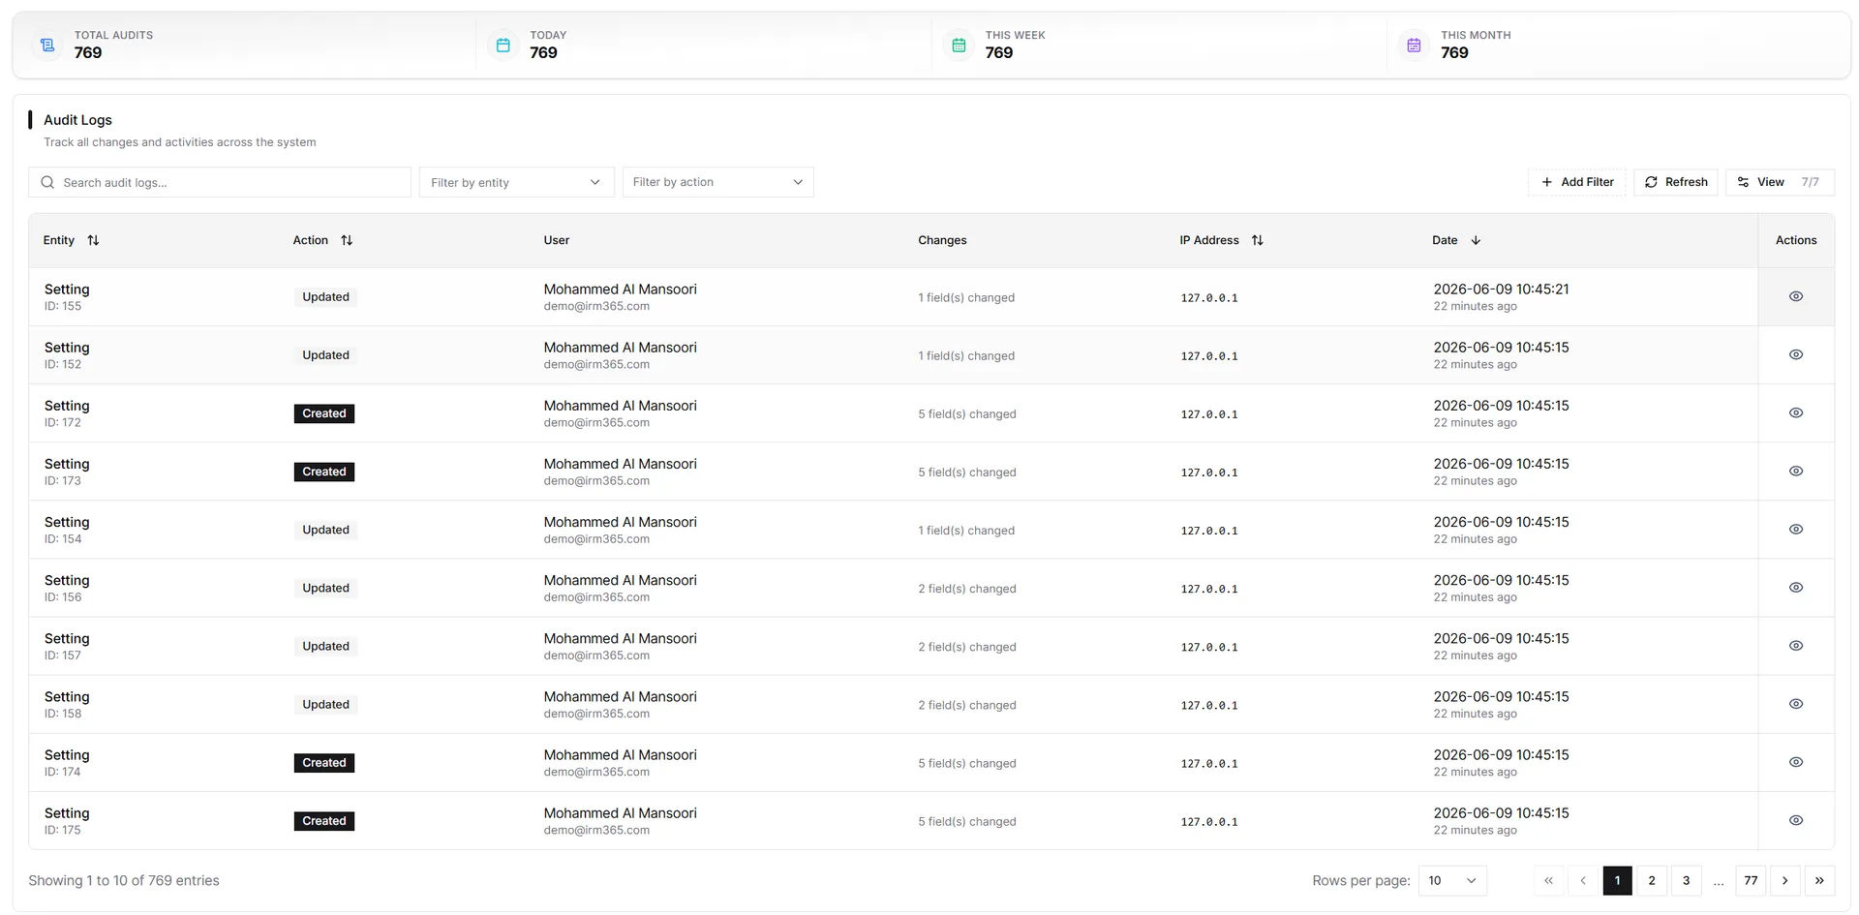1859x915 pixels.
Task: Toggle Date column sort arrow
Action: tap(1476, 240)
